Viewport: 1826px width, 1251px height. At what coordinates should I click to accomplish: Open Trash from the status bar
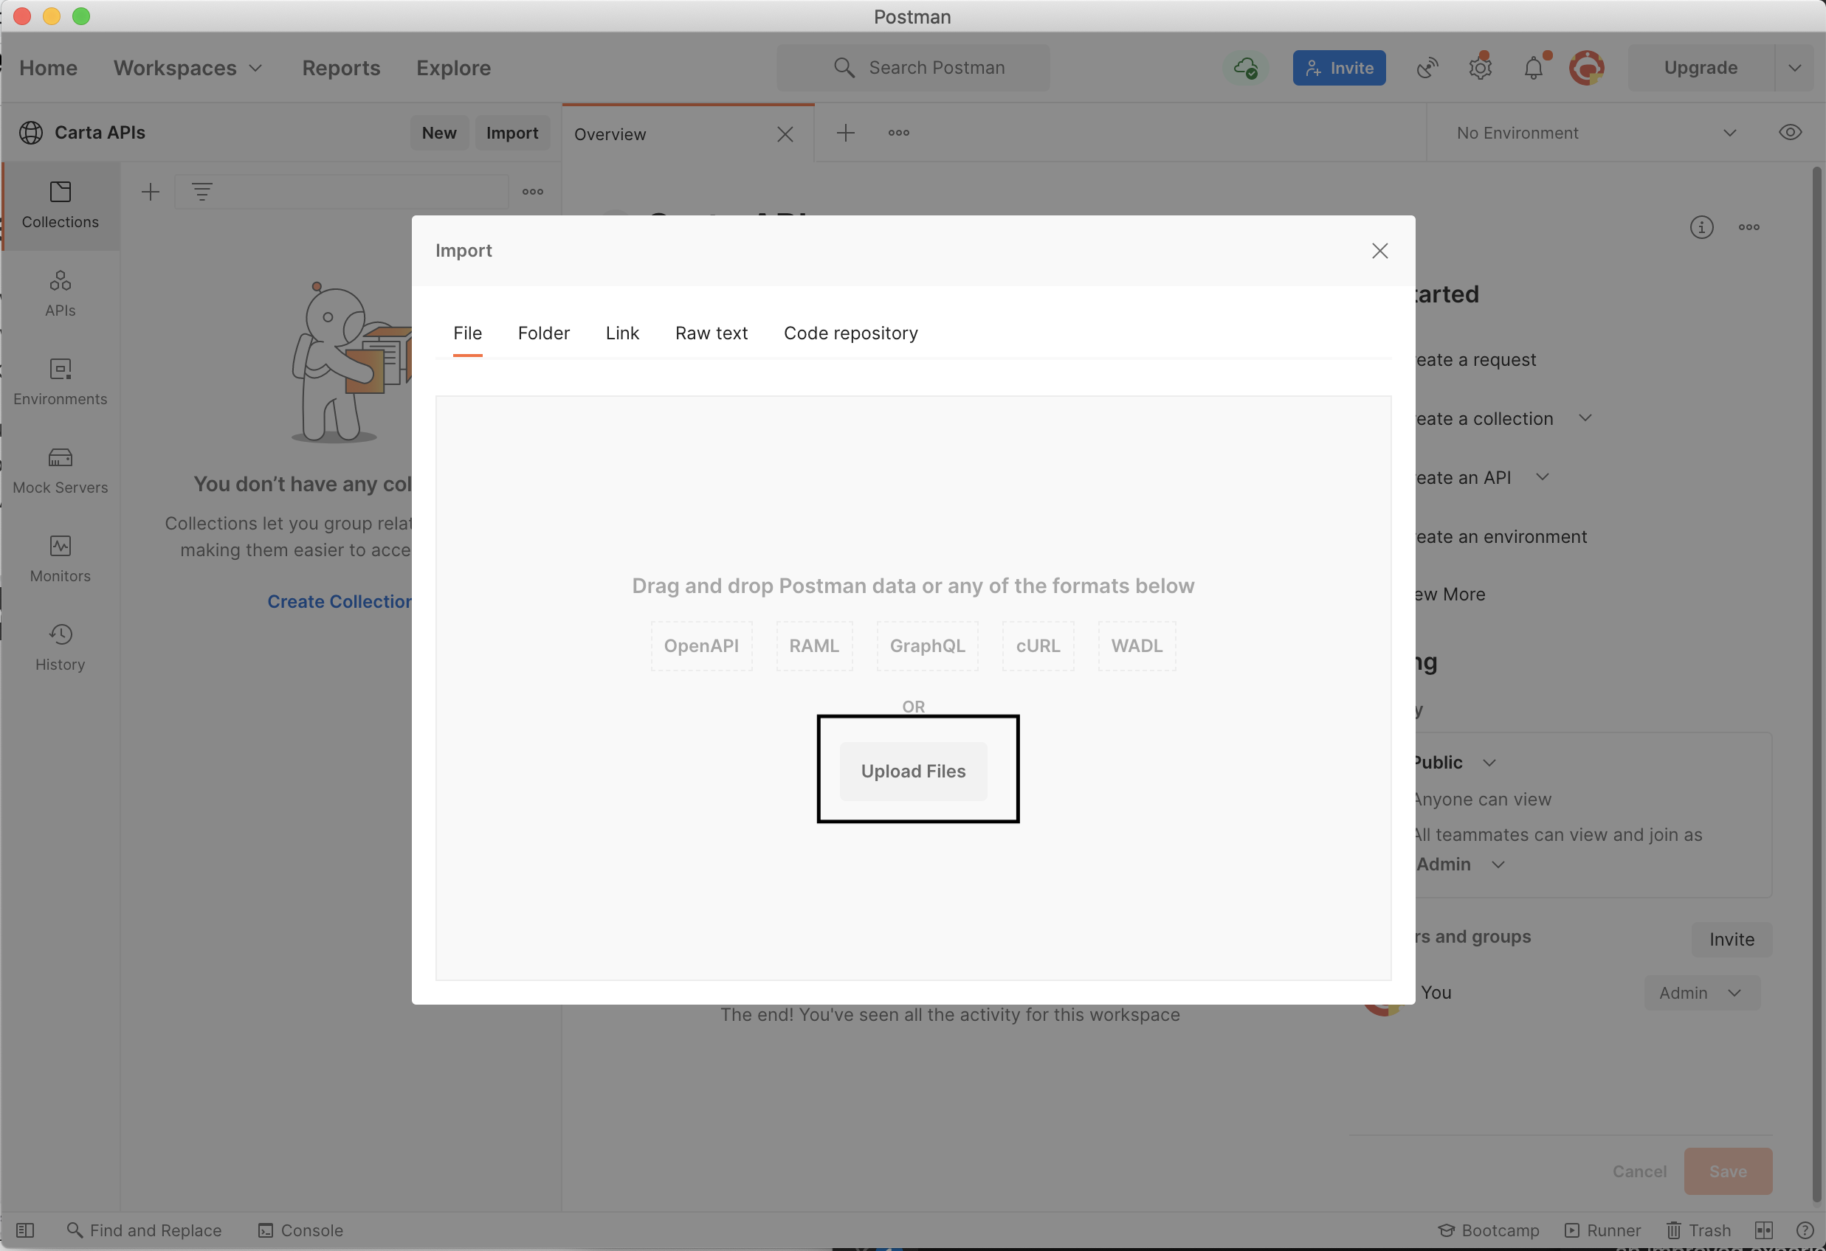point(1699,1230)
